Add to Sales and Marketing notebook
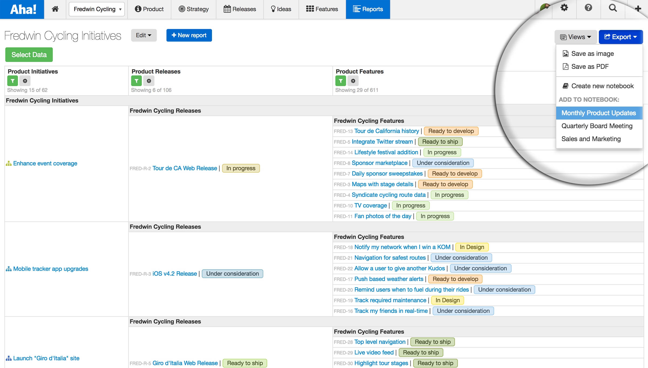Viewport: 648px width, 368px height. pos(599,139)
